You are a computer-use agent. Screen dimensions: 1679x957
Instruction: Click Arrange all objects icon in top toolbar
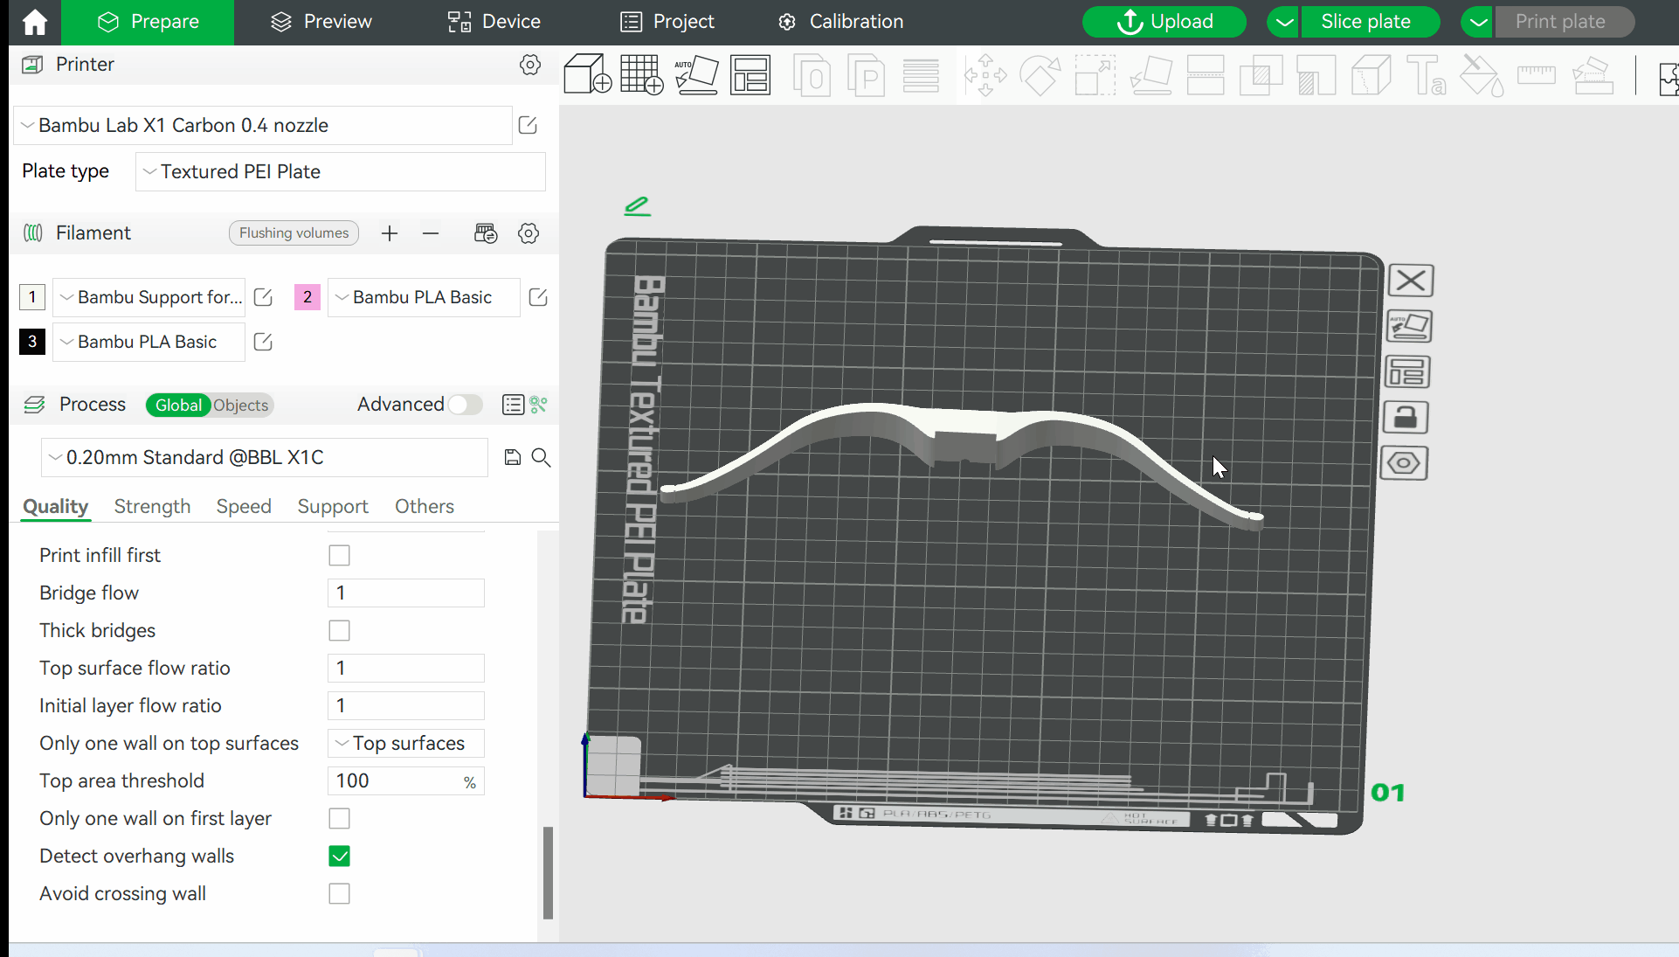[x=750, y=74]
